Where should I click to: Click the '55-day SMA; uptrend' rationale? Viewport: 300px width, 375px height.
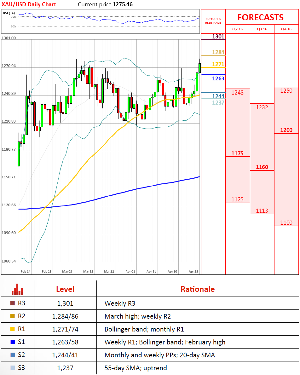(x=136, y=368)
